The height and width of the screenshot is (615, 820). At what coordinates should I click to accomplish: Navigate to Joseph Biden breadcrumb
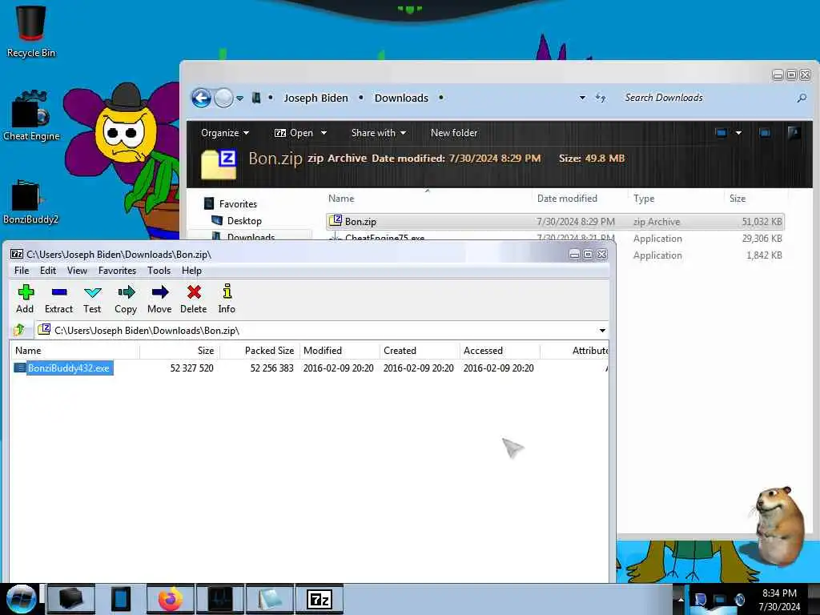pos(316,98)
